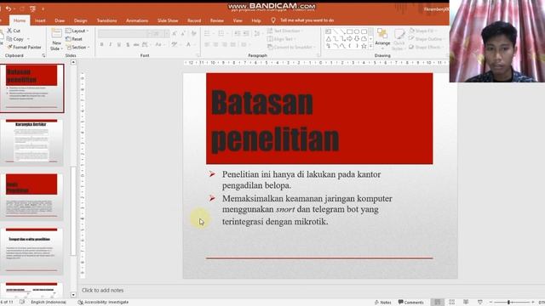Select the Right Arrow shape in gallery
The image size is (545, 306).
coord(350,39)
